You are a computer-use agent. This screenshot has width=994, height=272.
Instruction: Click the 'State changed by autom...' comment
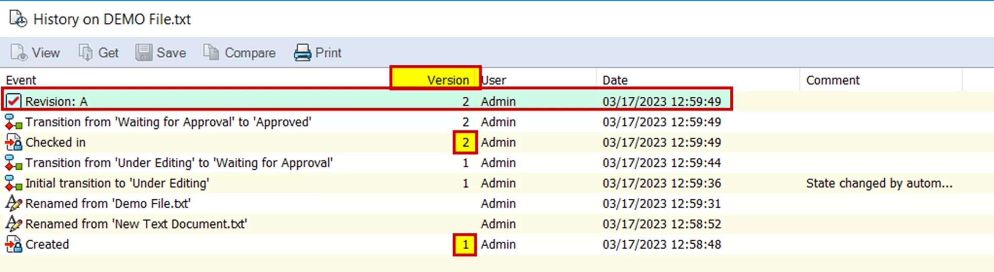tap(879, 183)
